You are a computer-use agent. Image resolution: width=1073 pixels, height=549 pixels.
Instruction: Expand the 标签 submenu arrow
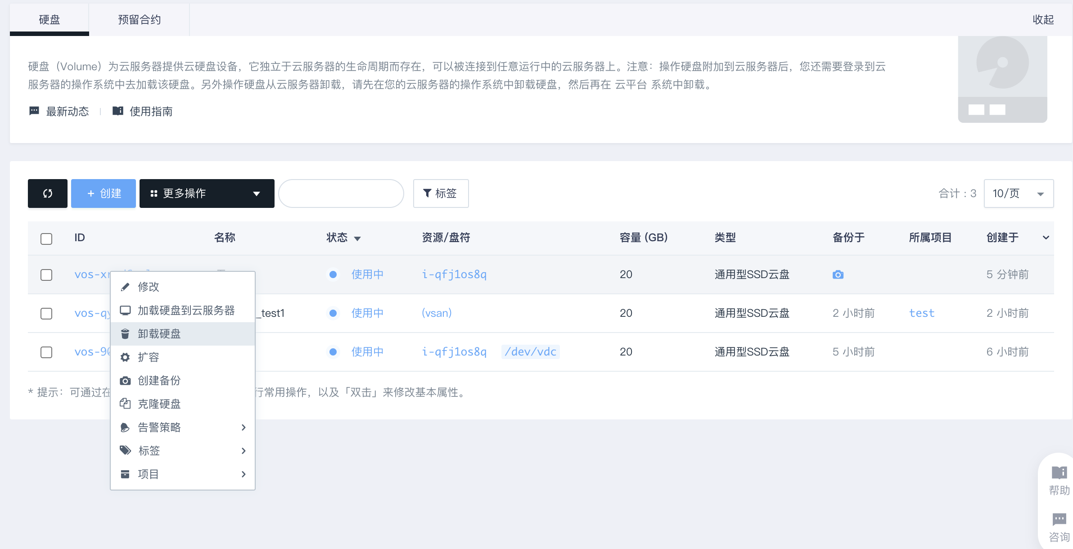[x=243, y=451]
